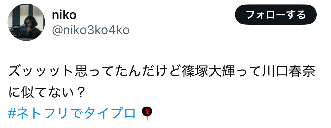Click the Netflix fan emoji icon

point(147,113)
